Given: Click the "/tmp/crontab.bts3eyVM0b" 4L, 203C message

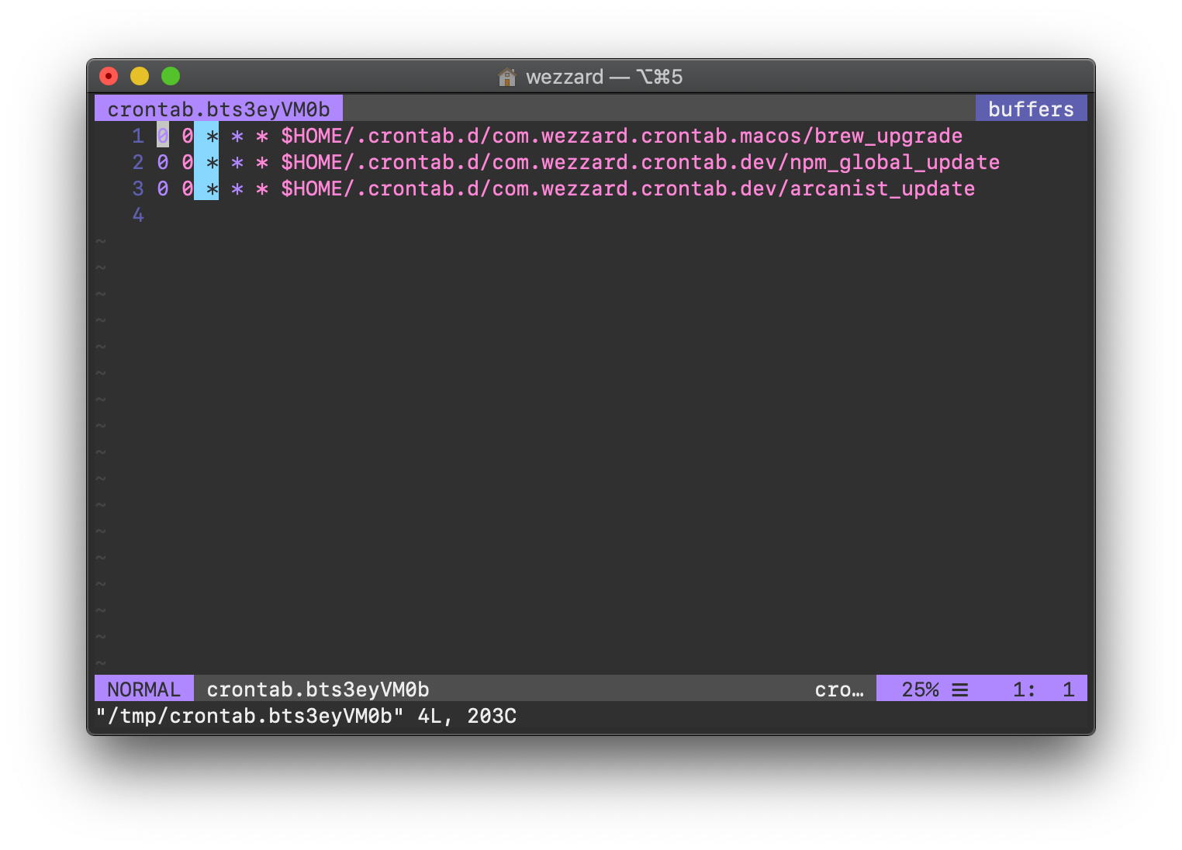Looking at the screenshot, I should (306, 716).
